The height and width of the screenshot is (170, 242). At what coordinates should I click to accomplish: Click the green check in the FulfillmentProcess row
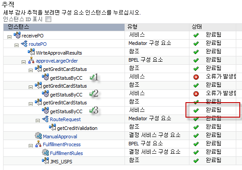196,144
